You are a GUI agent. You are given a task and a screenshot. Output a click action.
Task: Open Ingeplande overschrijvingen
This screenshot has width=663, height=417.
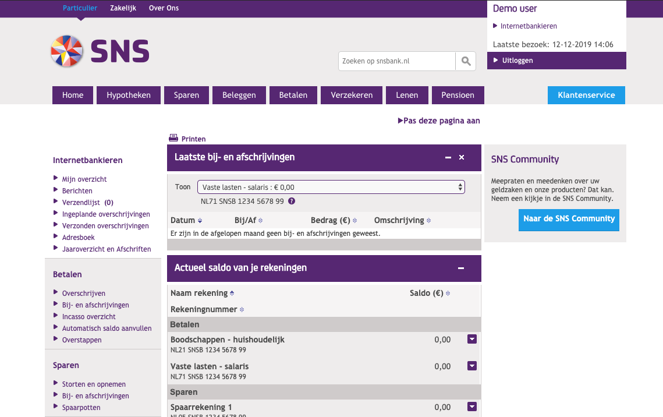click(x=106, y=214)
